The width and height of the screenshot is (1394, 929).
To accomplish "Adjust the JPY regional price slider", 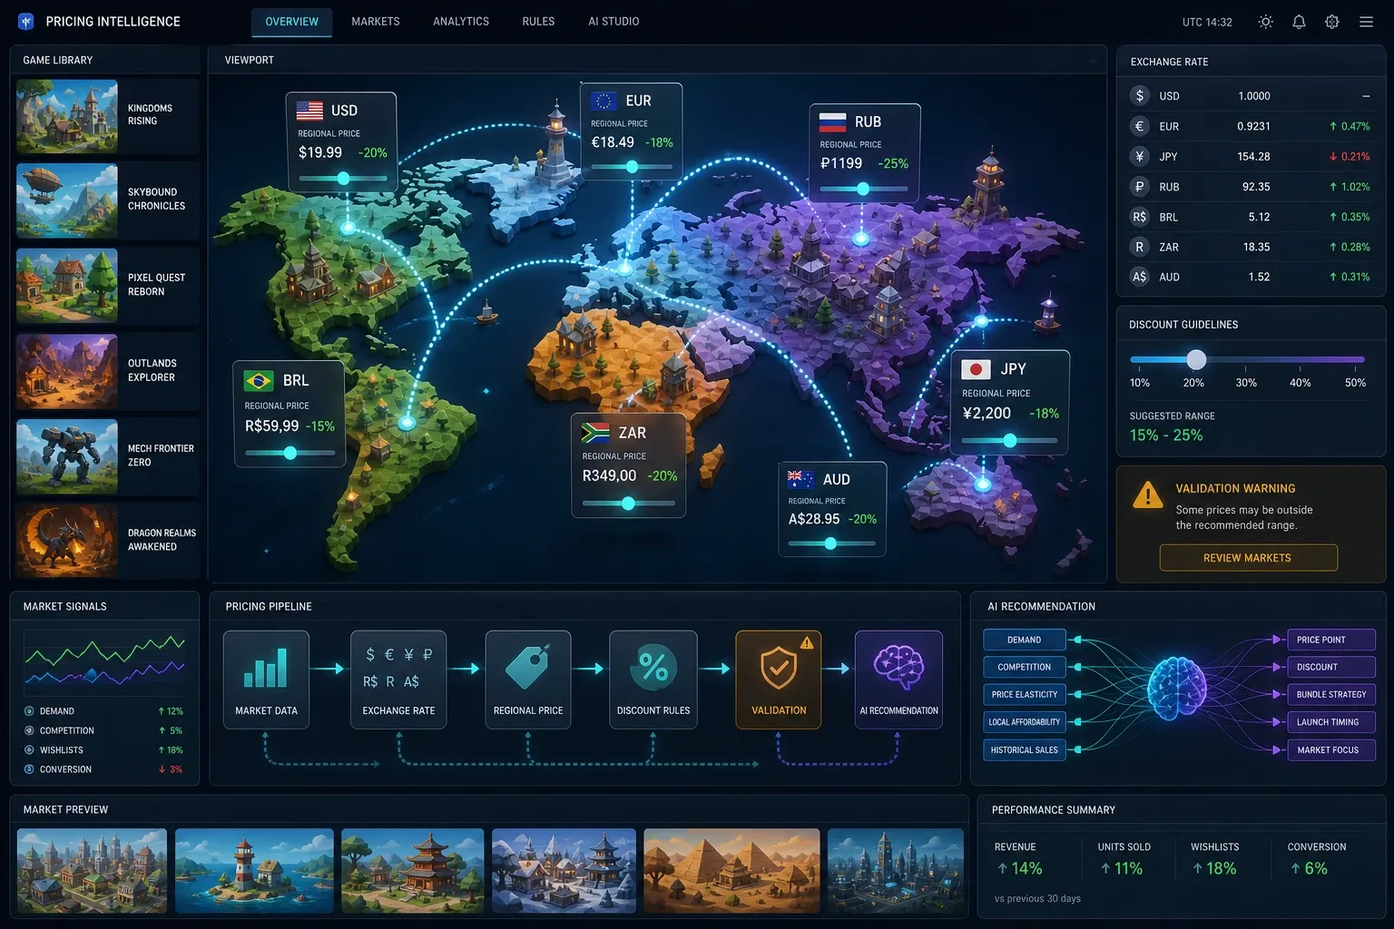I will [1009, 440].
